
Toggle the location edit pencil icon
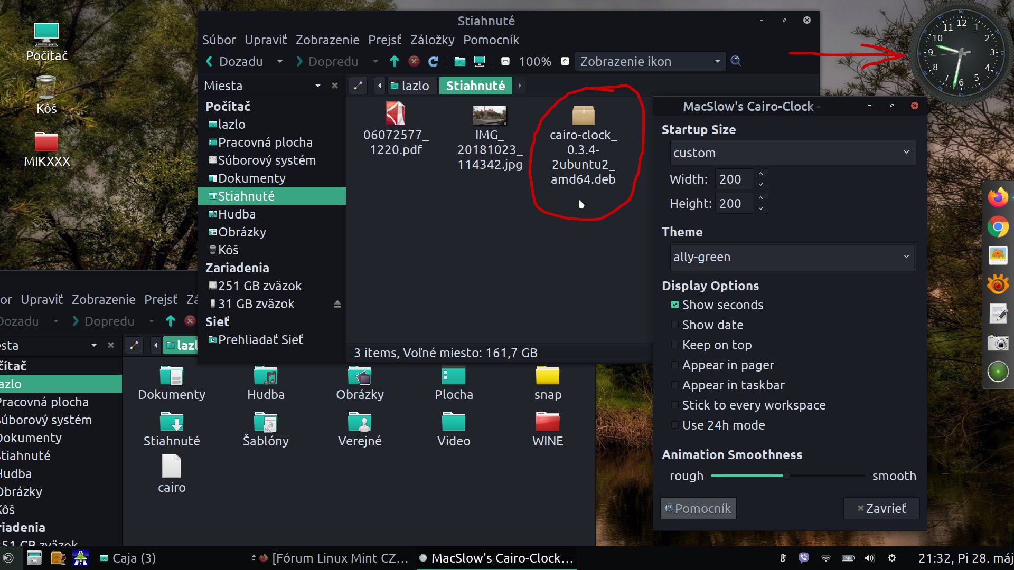pos(358,85)
